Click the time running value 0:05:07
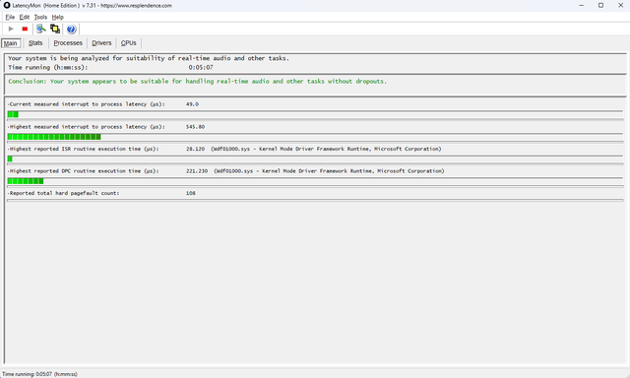Viewport: 630px width, 378px height. click(x=201, y=68)
